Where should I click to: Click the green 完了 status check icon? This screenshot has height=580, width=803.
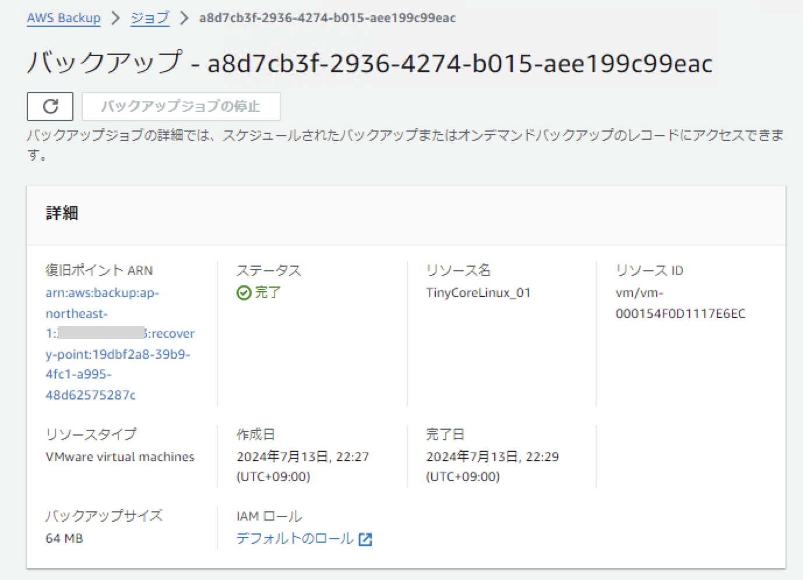coord(244,292)
